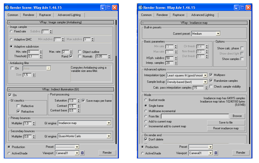Viewport: 259px width, 163px height.
Task: Toggle the Rand checkbox
Action: 71,56
